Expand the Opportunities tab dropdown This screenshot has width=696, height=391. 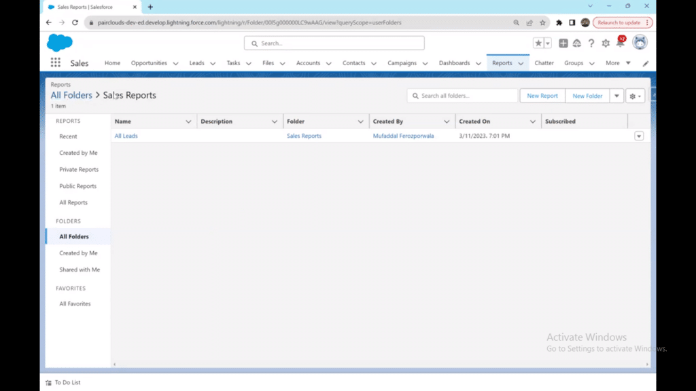[x=175, y=63]
